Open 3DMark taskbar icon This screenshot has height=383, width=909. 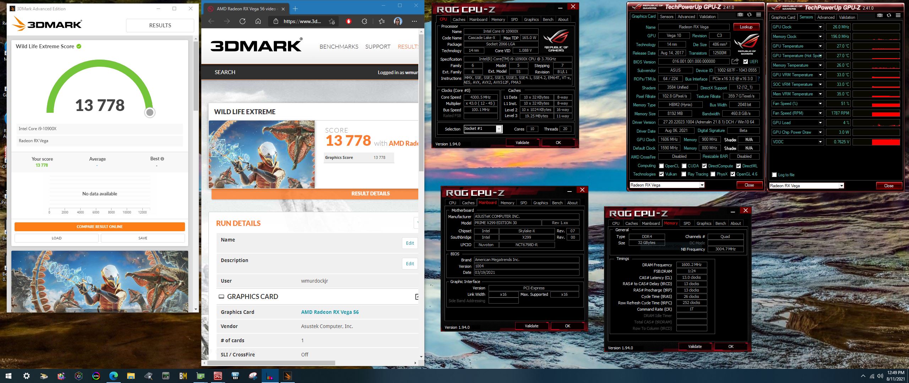287,376
